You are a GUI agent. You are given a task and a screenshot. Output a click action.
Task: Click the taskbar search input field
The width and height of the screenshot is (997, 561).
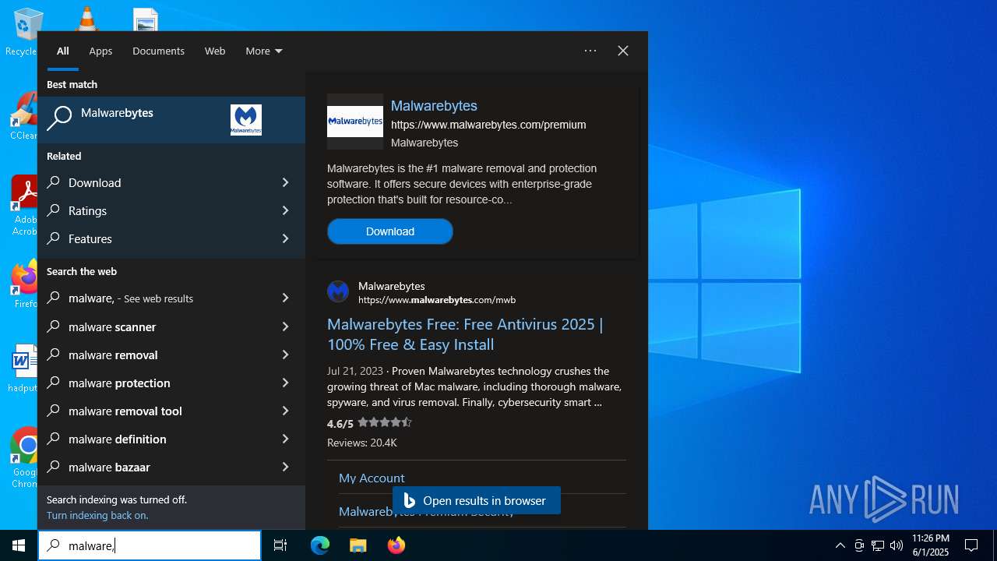tap(150, 545)
